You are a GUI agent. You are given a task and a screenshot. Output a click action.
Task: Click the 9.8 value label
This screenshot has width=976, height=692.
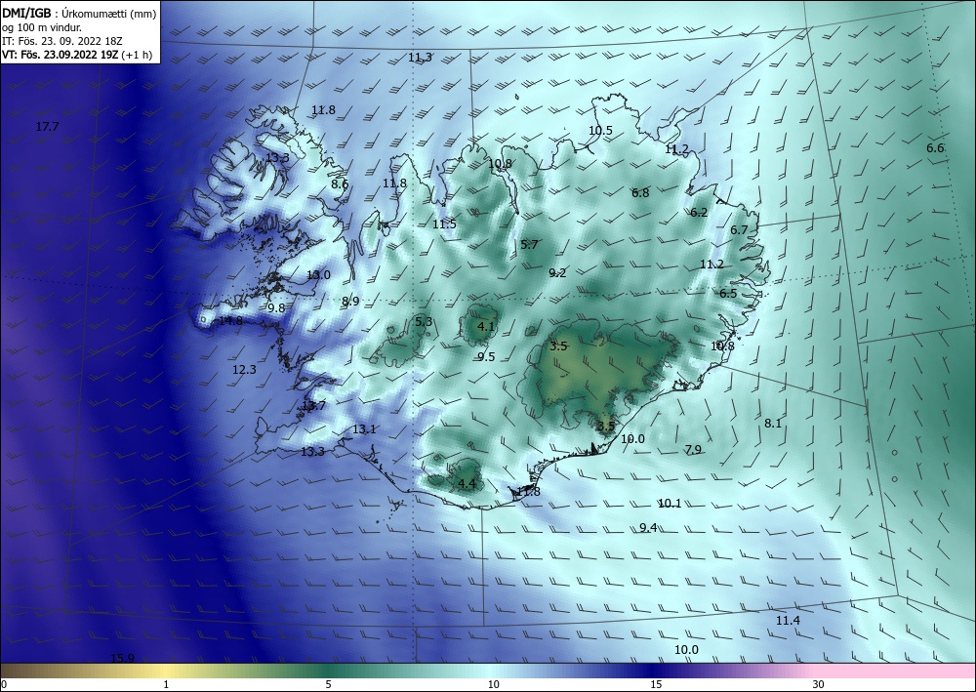[x=276, y=308]
